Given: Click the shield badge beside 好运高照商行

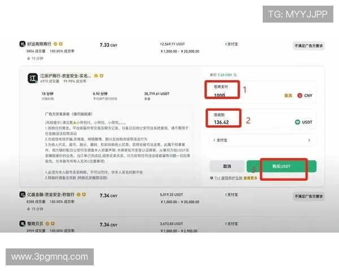Looking at the screenshot, I should [61, 44].
